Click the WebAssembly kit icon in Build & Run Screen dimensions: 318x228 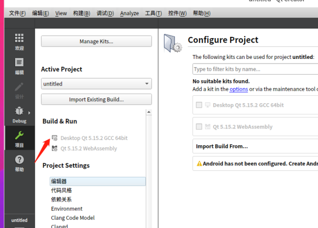55,148
